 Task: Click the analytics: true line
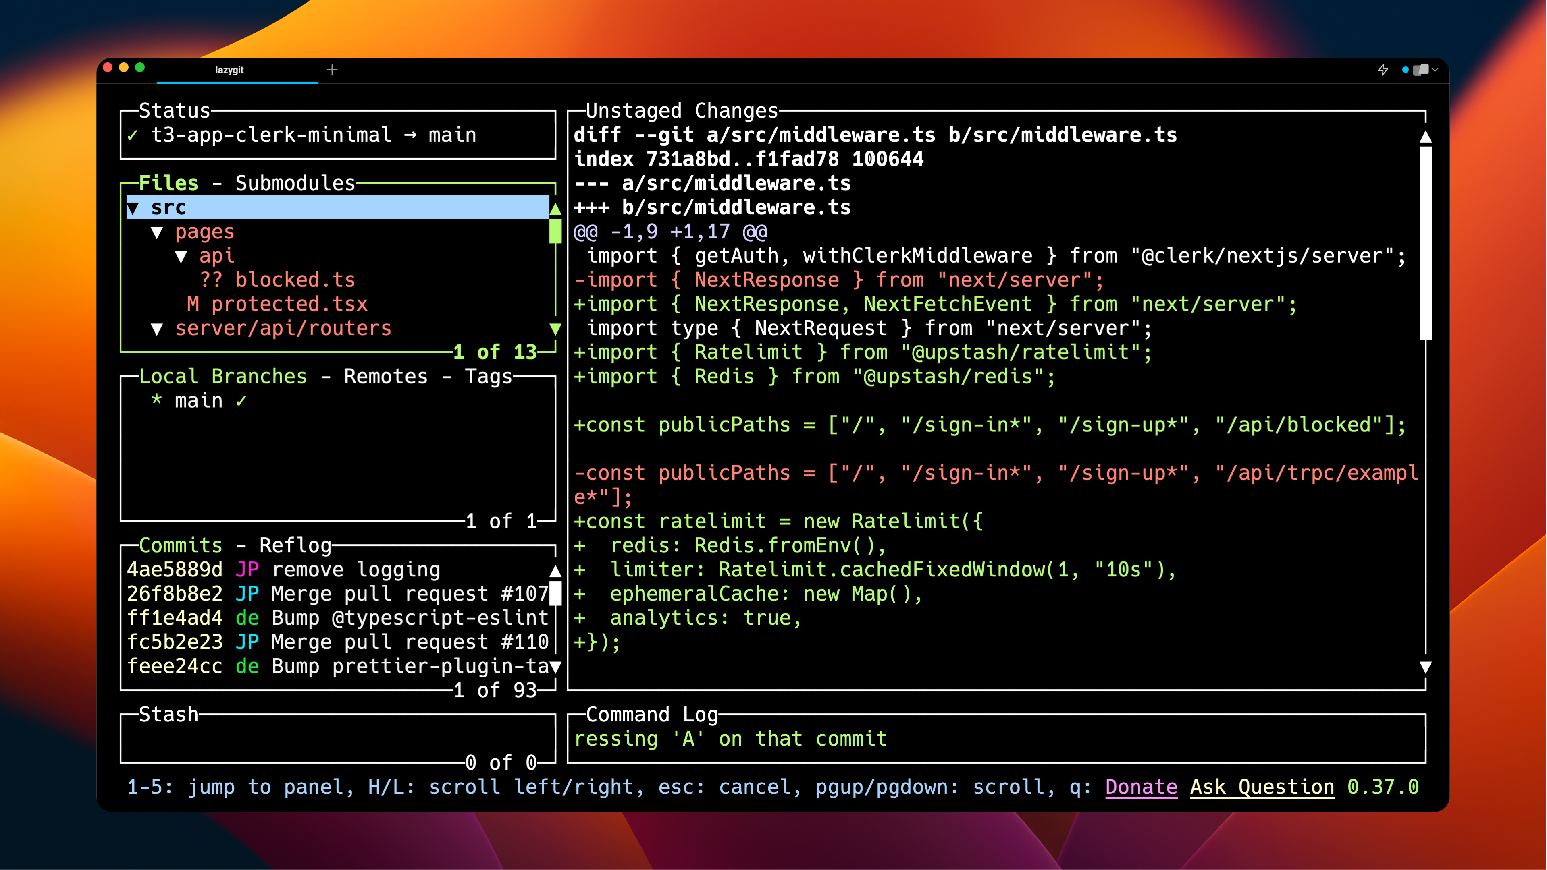point(688,618)
